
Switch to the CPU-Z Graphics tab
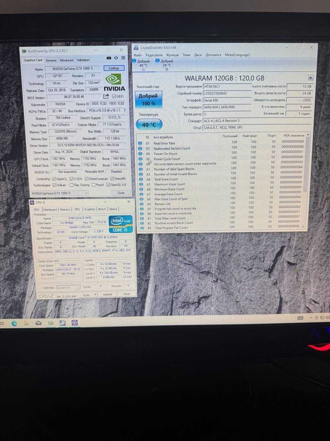pyautogui.click(x=90, y=209)
